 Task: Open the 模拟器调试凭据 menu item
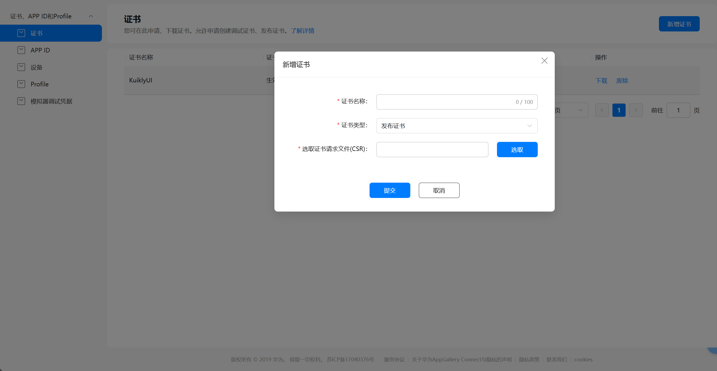pos(51,101)
